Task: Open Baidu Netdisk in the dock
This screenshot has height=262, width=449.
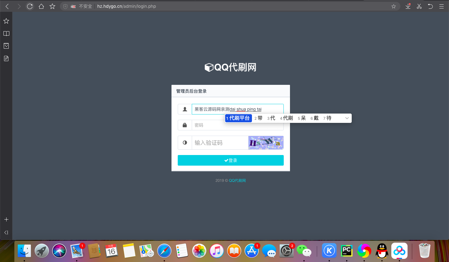Action: coord(399,250)
